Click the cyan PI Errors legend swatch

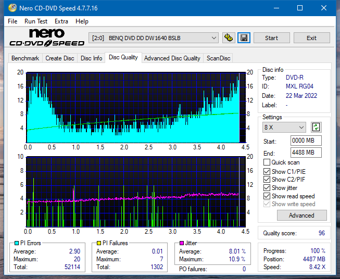(x=17, y=243)
